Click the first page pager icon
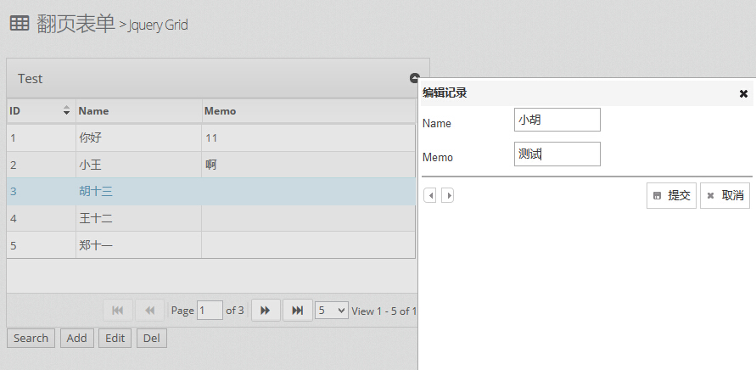 point(118,311)
